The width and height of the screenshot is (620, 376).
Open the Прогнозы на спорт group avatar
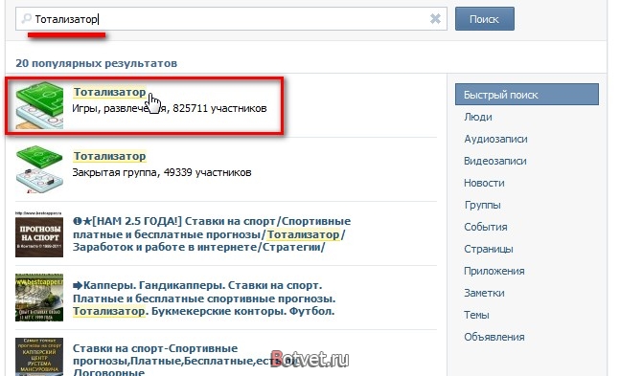click(39, 234)
